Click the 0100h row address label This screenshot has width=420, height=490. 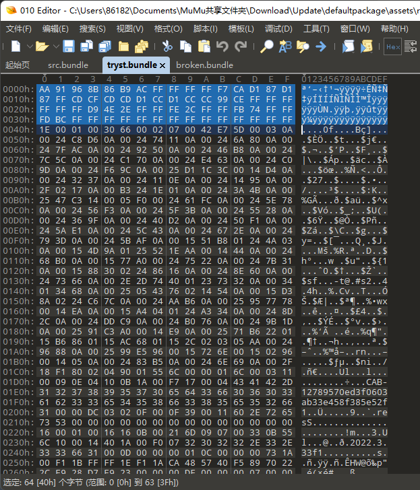pyautogui.click(x=18, y=250)
